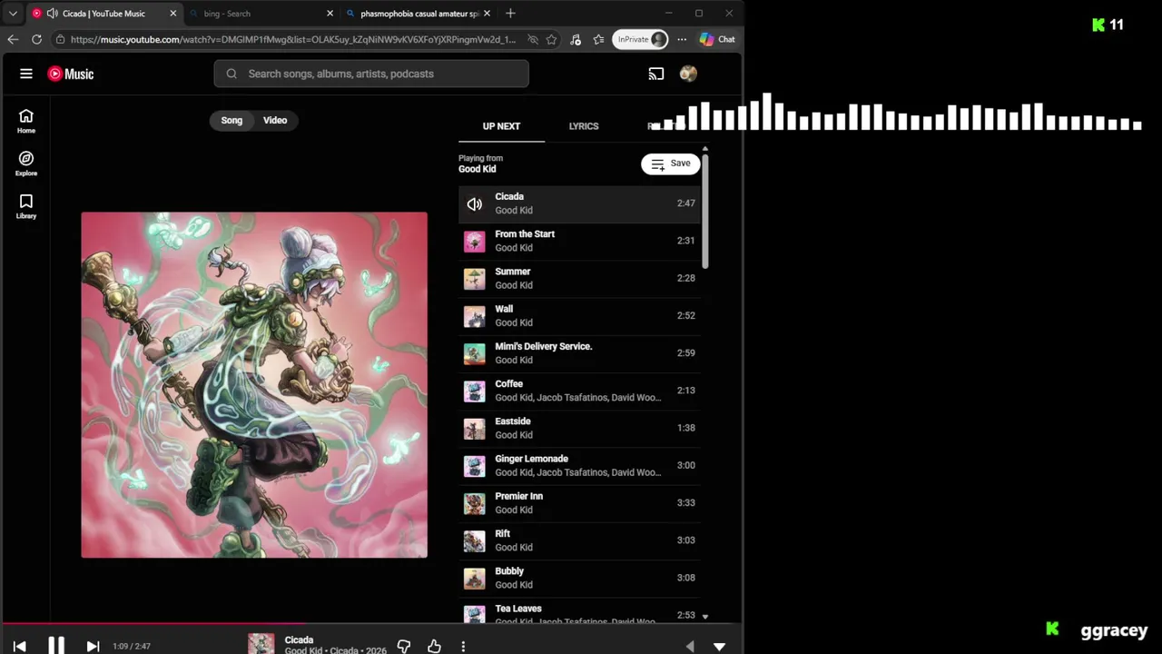Collapse the player page with down arrow

tap(719, 646)
